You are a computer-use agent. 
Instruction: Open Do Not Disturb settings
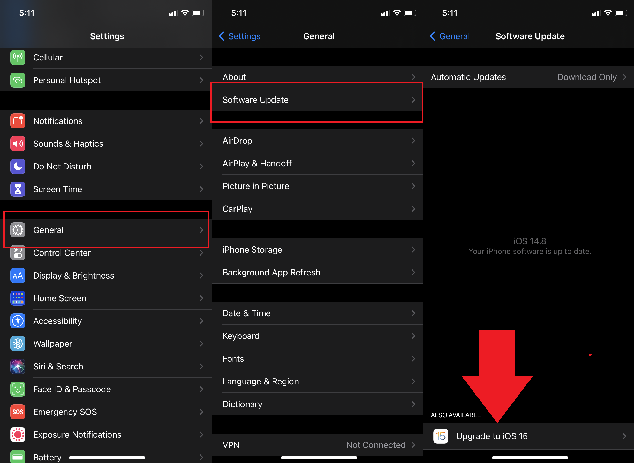tap(105, 166)
